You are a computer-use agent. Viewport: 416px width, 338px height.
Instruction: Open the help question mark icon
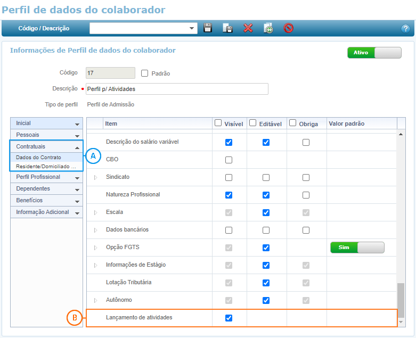click(405, 29)
